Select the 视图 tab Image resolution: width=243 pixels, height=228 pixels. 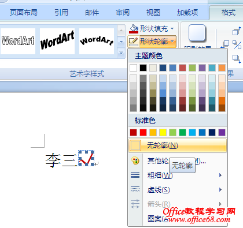click(153, 13)
